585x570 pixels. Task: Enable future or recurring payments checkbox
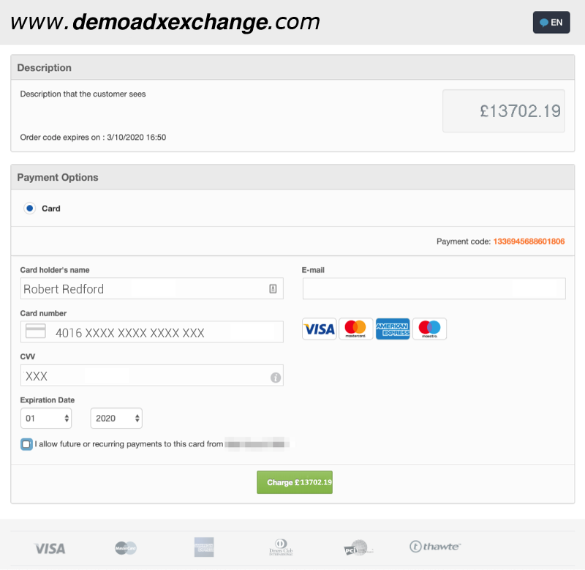click(27, 444)
